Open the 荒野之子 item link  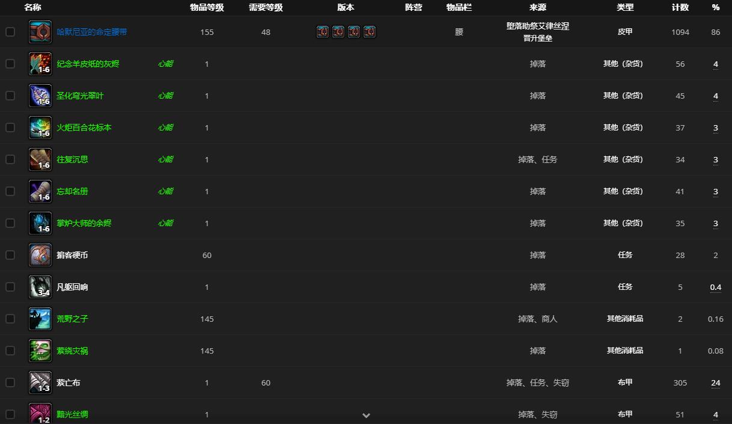[x=72, y=319]
